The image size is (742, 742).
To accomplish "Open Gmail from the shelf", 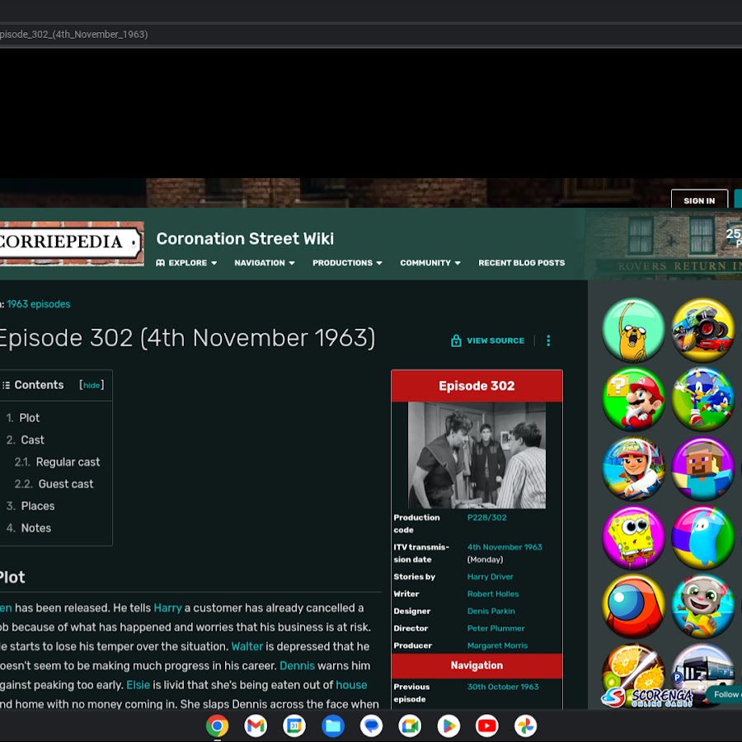I will point(256,726).
